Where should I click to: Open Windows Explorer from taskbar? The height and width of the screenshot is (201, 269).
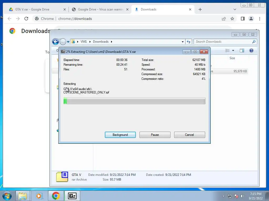(x=23, y=196)
